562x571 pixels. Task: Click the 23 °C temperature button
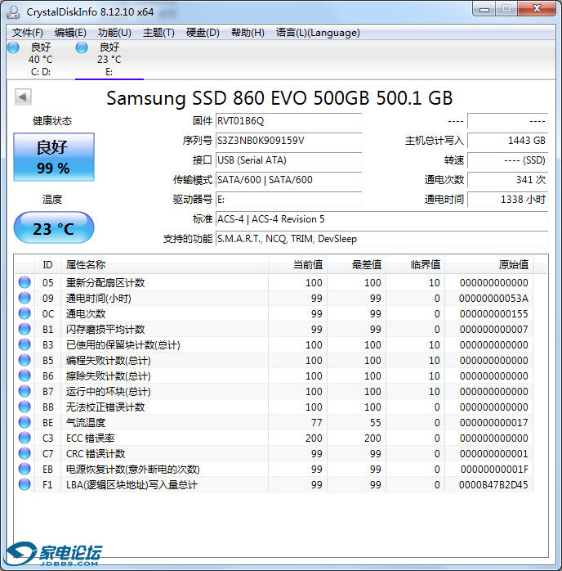click(x=54, y=228)
